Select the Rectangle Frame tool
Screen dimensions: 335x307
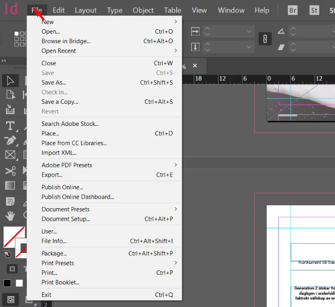pos(10,155)
